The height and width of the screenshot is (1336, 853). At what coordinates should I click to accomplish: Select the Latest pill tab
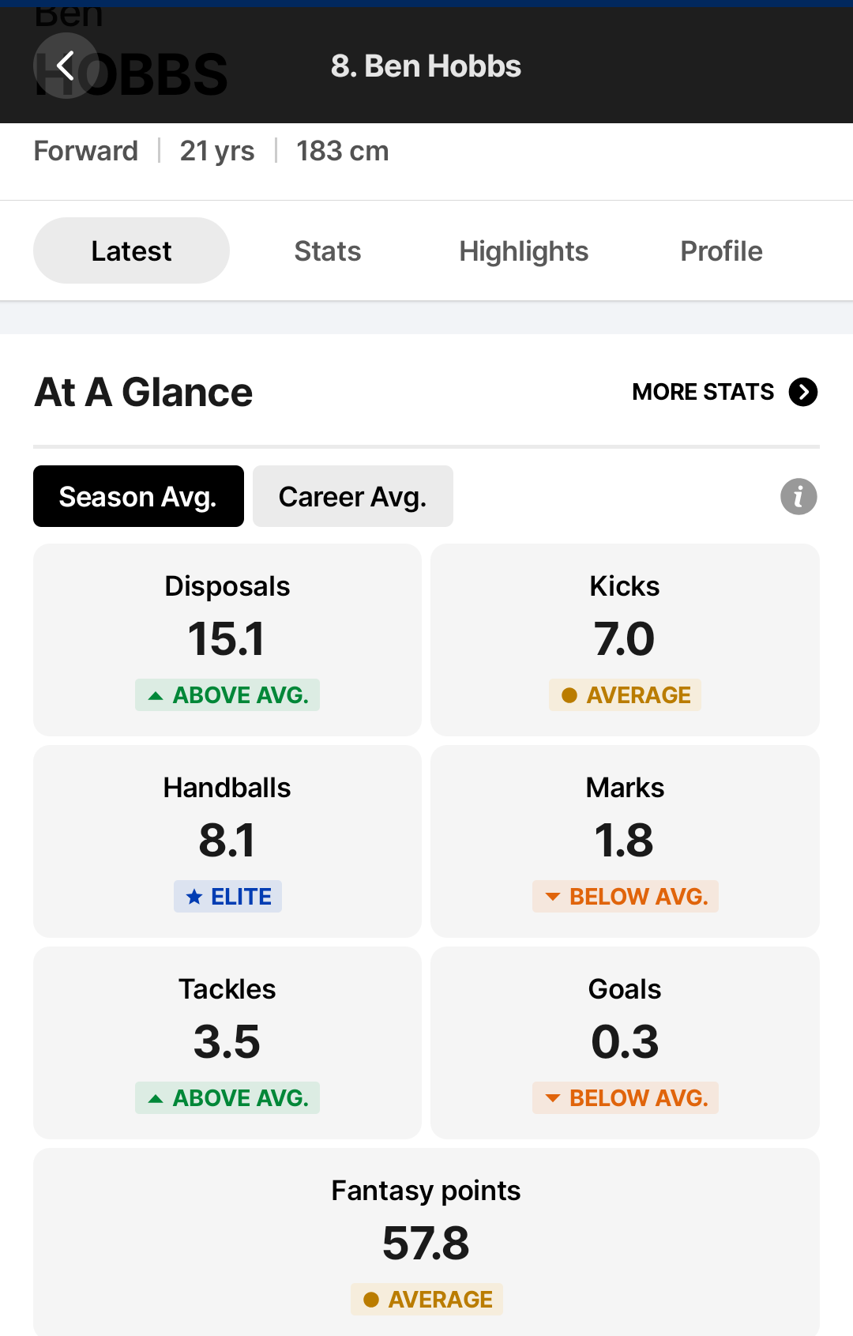pyautogui.click(x=131, y=250)
